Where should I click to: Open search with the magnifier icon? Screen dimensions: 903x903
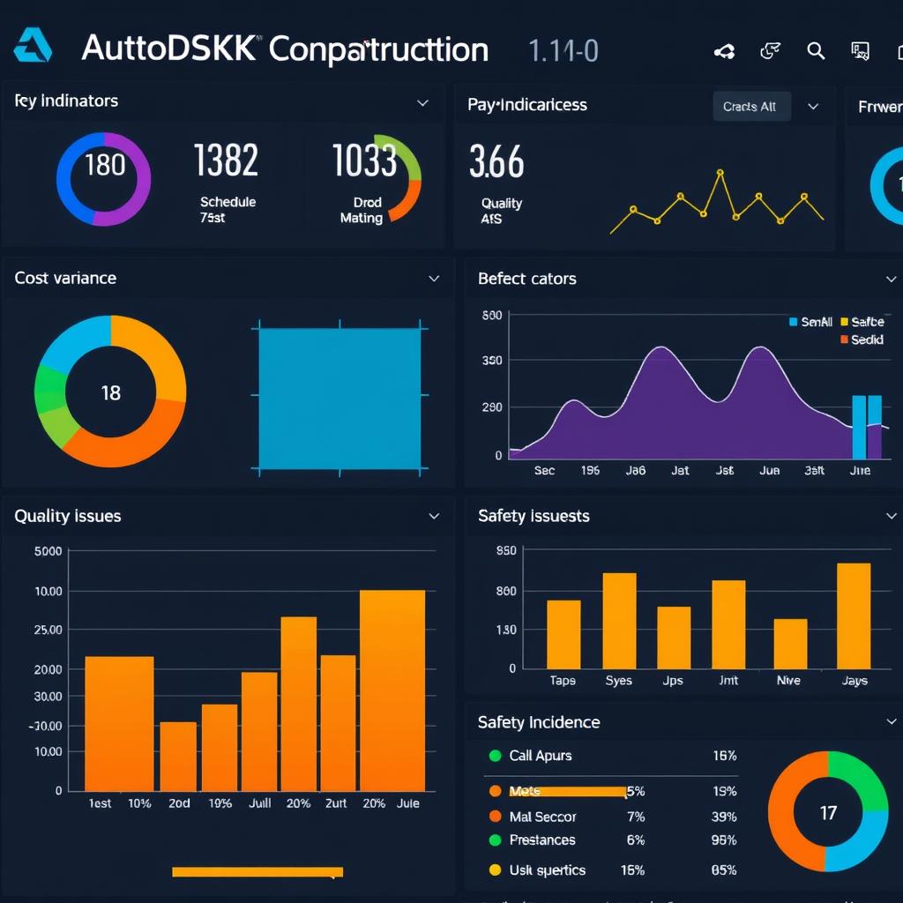click(816, 50)
